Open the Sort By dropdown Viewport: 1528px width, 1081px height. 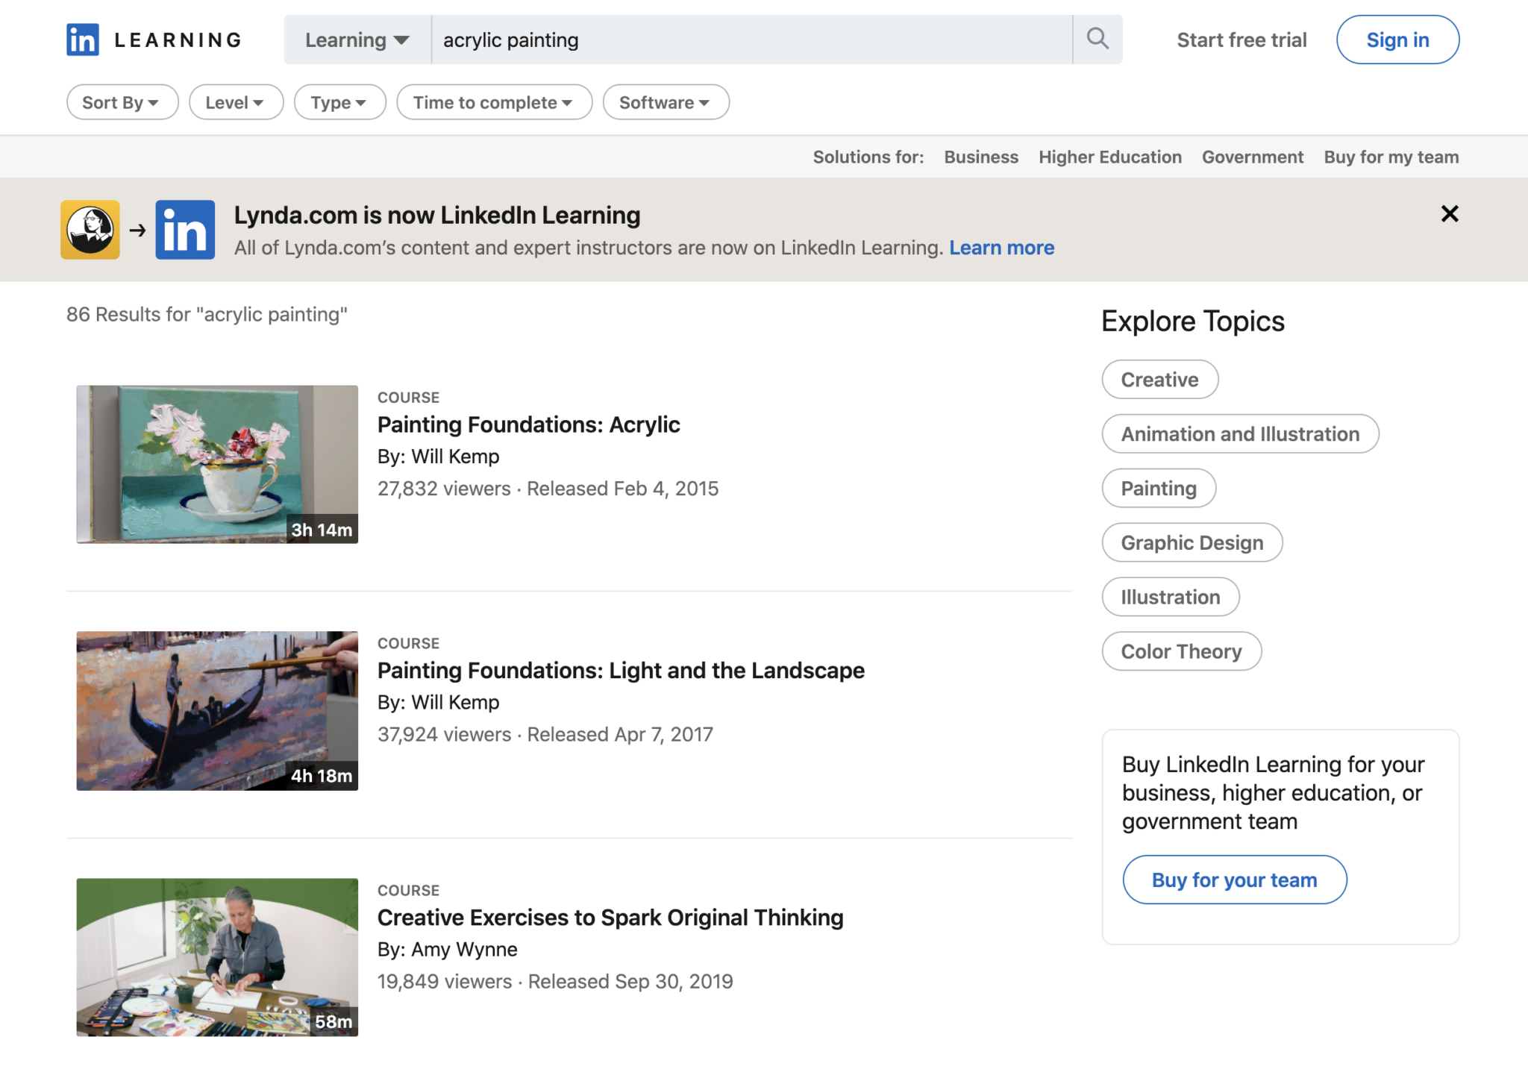click(122, 102)
